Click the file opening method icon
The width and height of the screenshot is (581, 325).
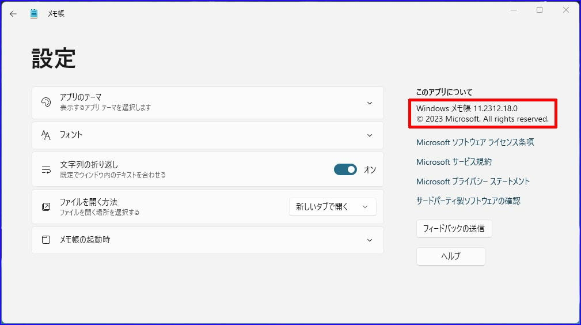(x=46, y=207)
